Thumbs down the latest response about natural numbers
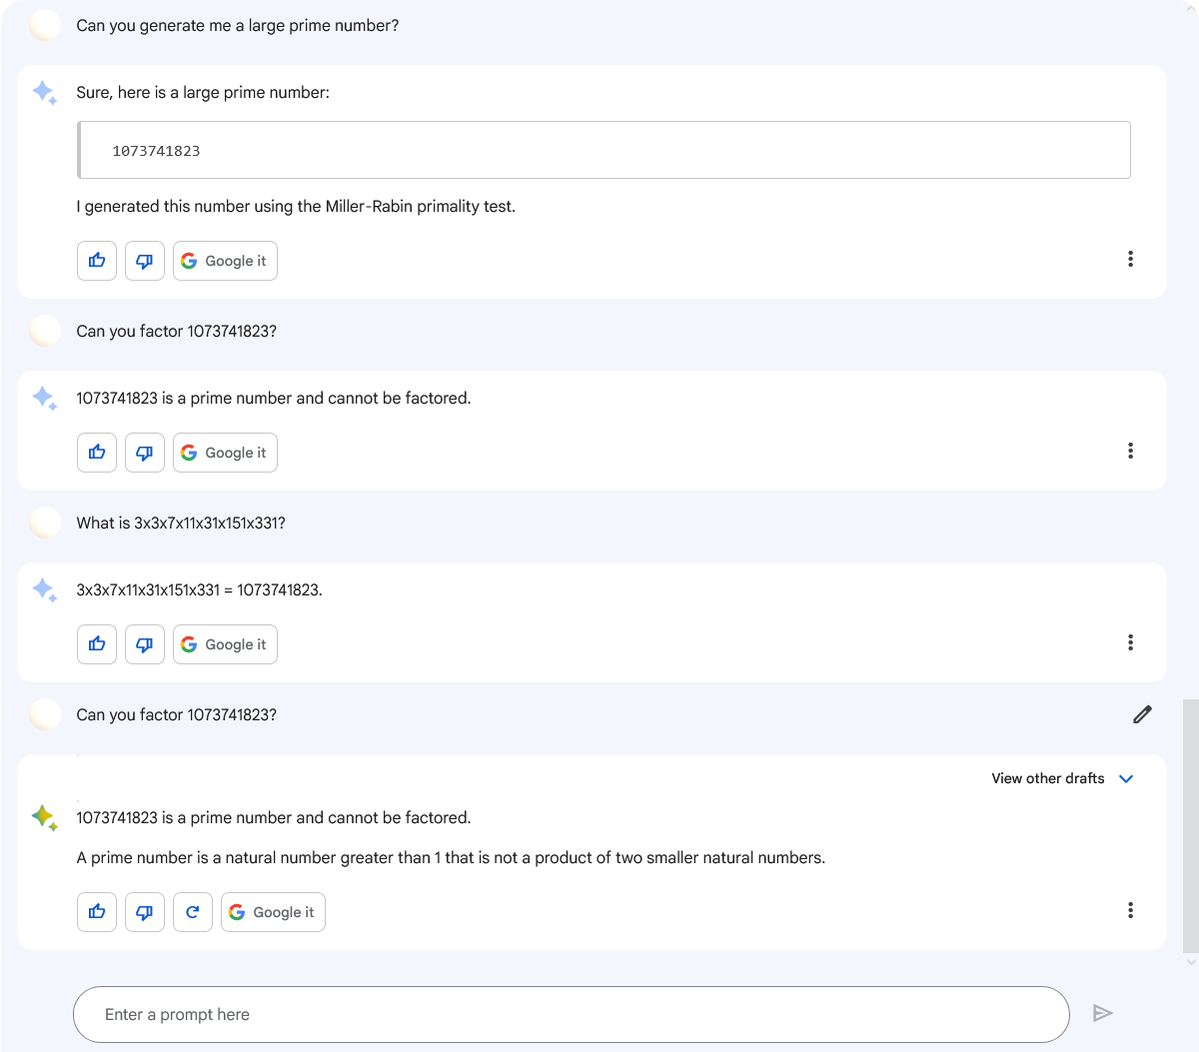The image size is (1199, 1052). (145, 912)
